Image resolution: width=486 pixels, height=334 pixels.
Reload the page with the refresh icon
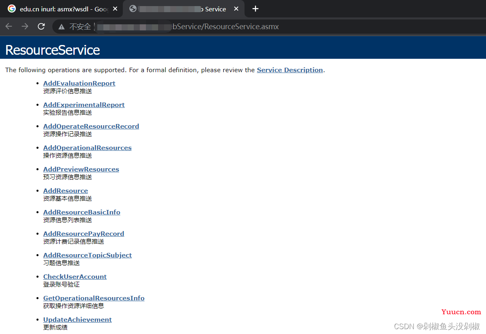tap(41, 27)
